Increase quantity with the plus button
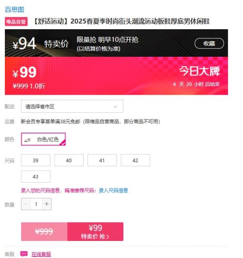This screenshot has width=243, height=258. tap(47, 204)
